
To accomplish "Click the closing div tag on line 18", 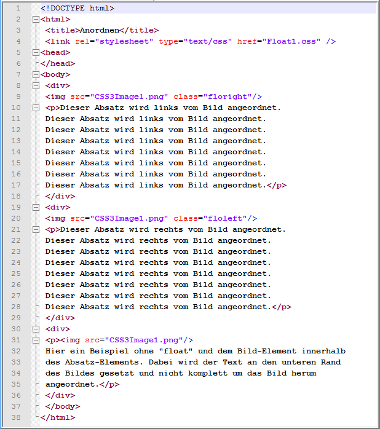I will click(60, 196).
